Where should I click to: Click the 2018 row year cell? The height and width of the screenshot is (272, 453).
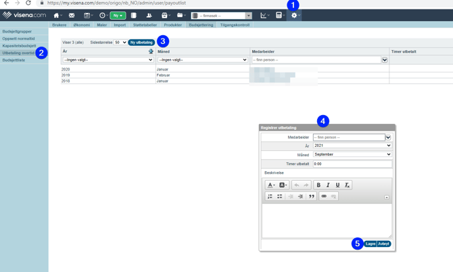[66, 81]
